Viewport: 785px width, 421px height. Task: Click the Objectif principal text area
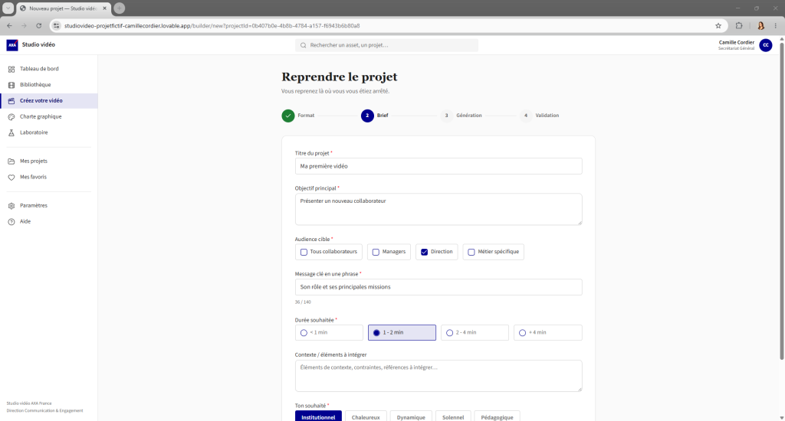438,210
